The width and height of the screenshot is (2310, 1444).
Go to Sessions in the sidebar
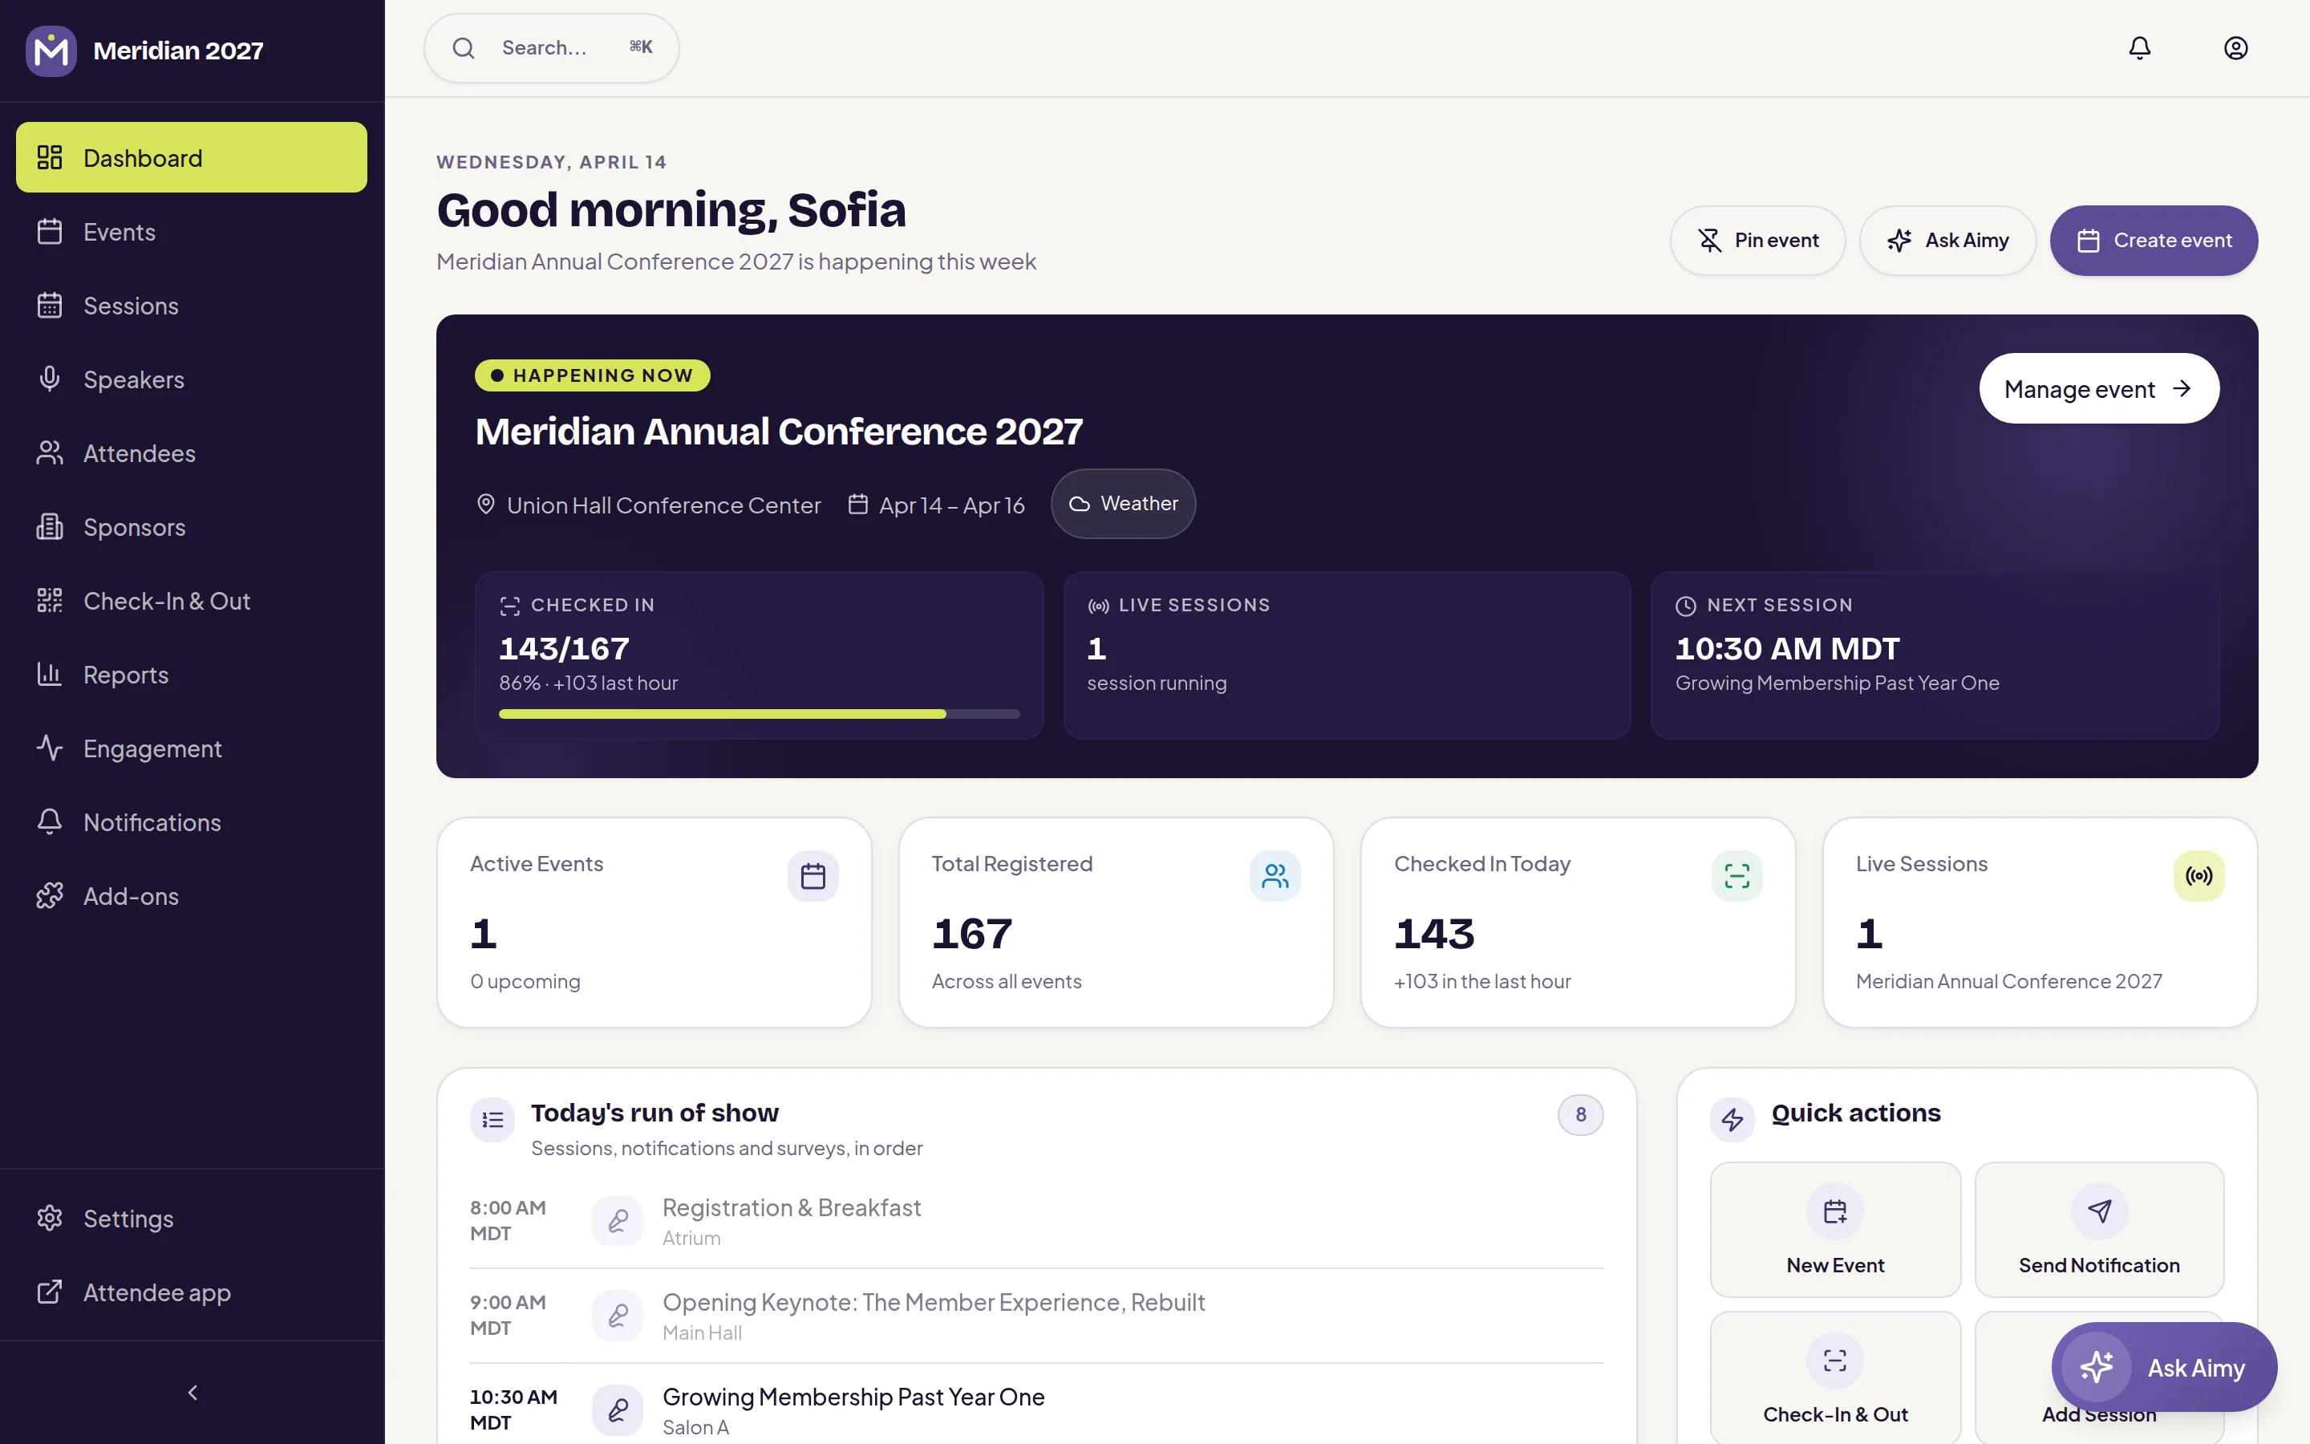[x=191, y=306]
